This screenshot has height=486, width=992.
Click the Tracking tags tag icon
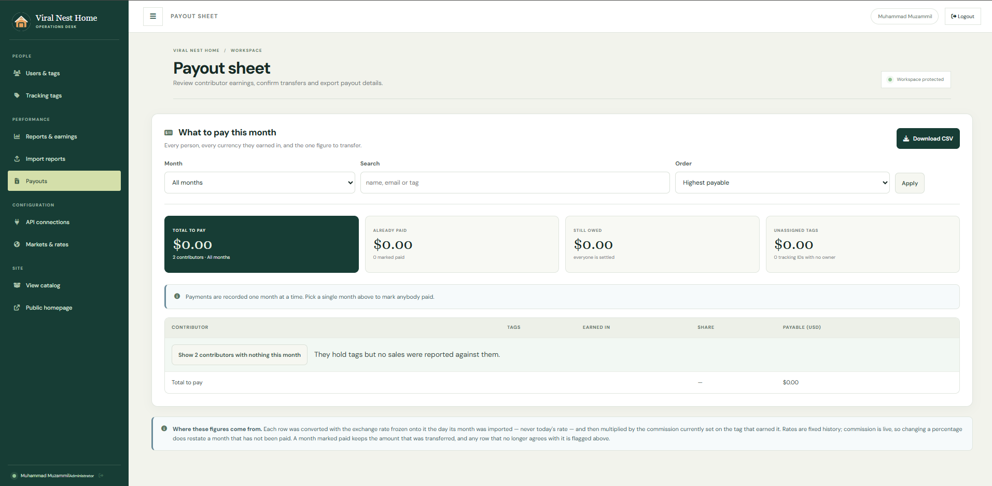(17, 95)
